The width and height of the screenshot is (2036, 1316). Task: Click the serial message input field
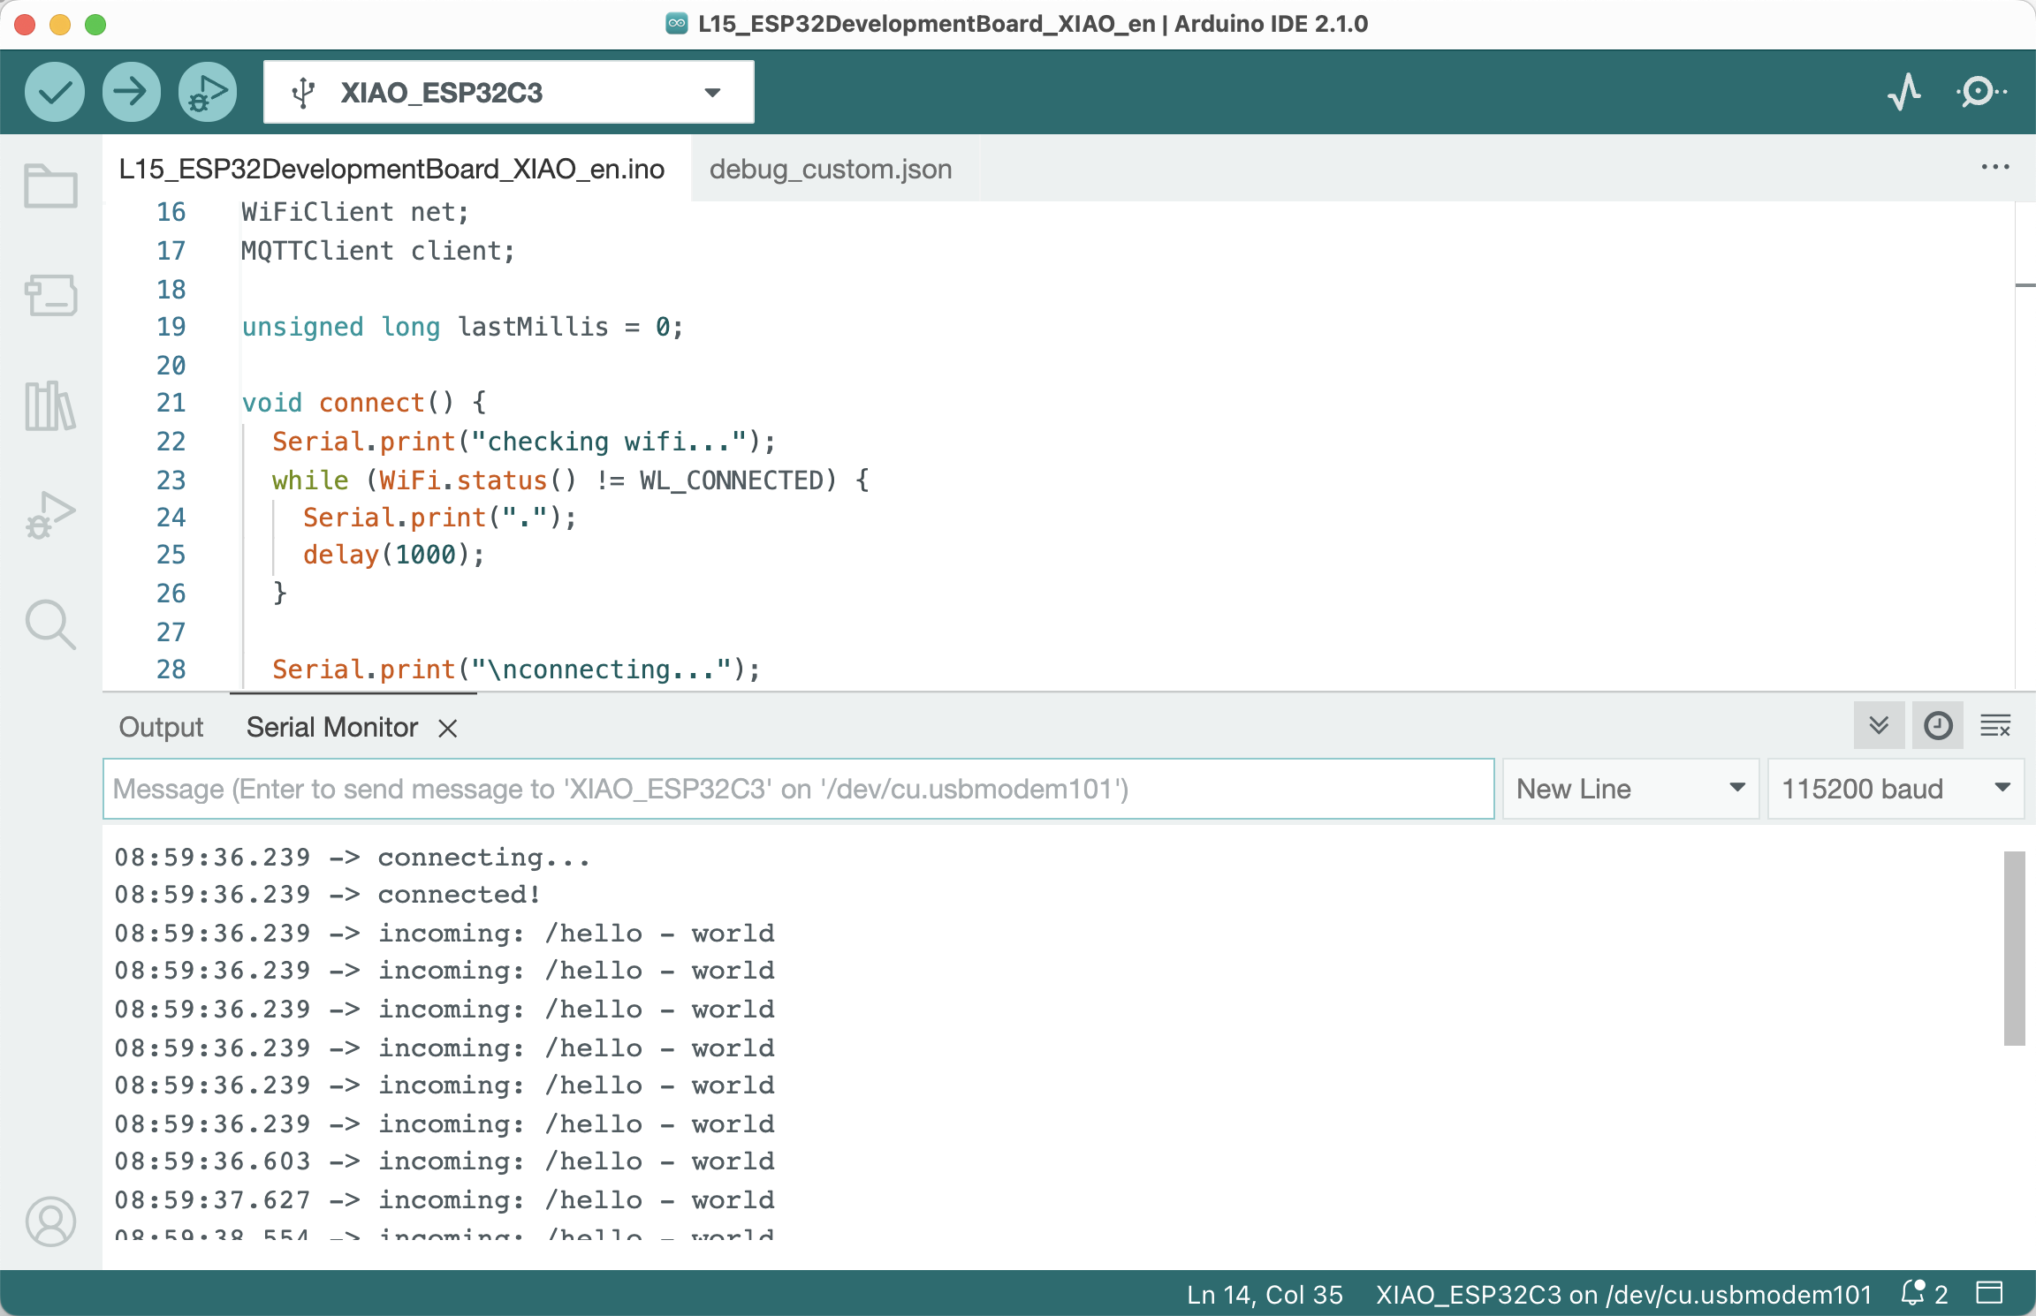[x=799, y=789]
